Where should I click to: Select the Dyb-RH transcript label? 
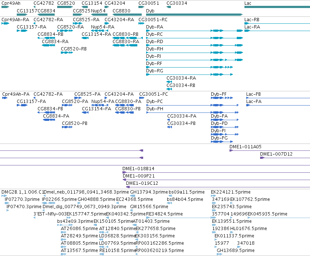154,49
